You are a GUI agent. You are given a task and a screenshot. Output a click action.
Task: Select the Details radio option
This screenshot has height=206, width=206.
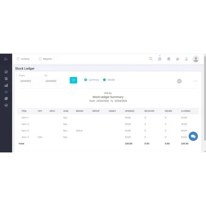pos(104,80)
